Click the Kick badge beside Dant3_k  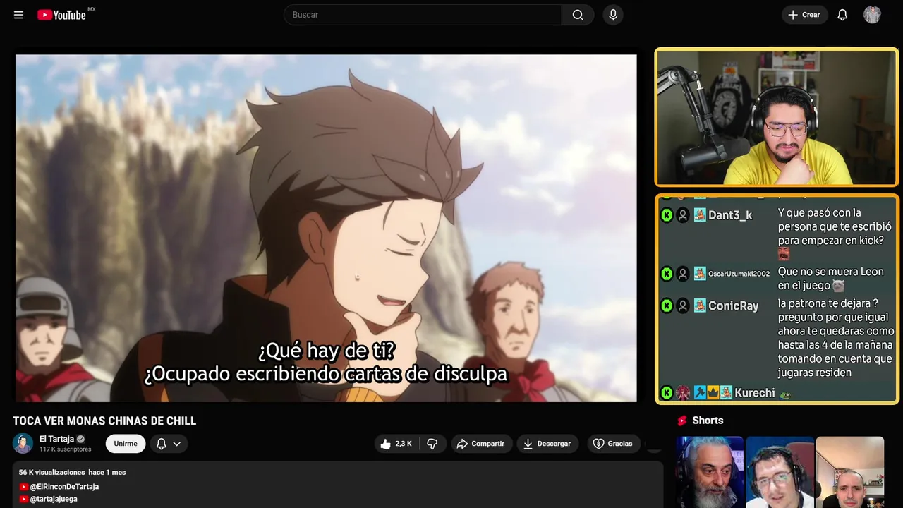coord(666,215)
